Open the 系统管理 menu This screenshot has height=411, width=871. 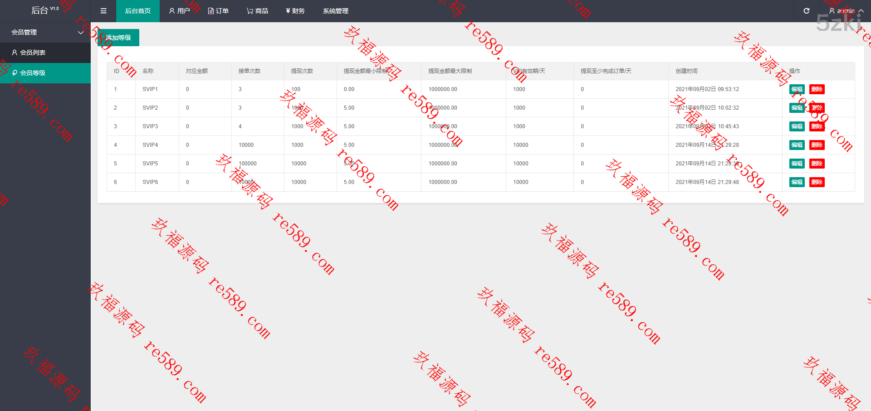point(336,11)
